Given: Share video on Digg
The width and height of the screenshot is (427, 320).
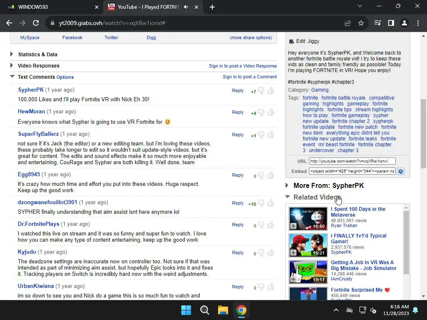Looking at the screenshot, I should pyautogui.click(x=151, y=37).
